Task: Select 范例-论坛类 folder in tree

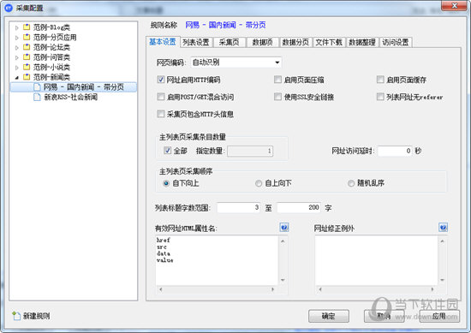Action: (51, 47)
